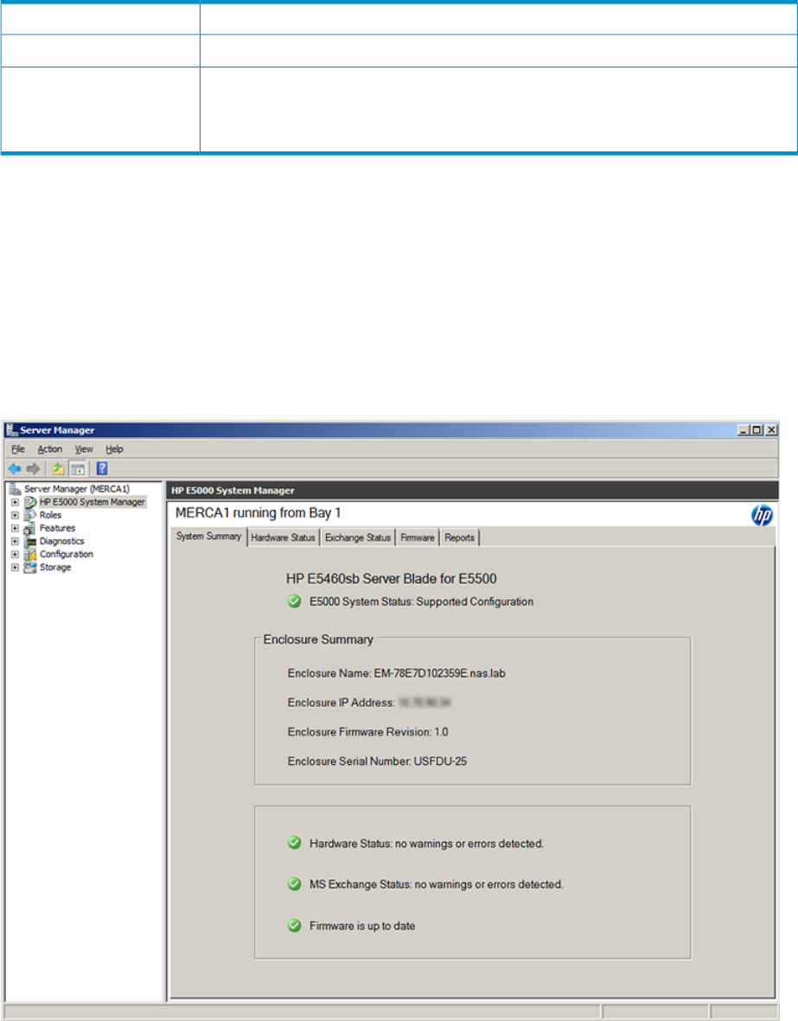Click the blue Help toolbar icon
Screen dimensions: 798x1021
(x=102, y=468)
